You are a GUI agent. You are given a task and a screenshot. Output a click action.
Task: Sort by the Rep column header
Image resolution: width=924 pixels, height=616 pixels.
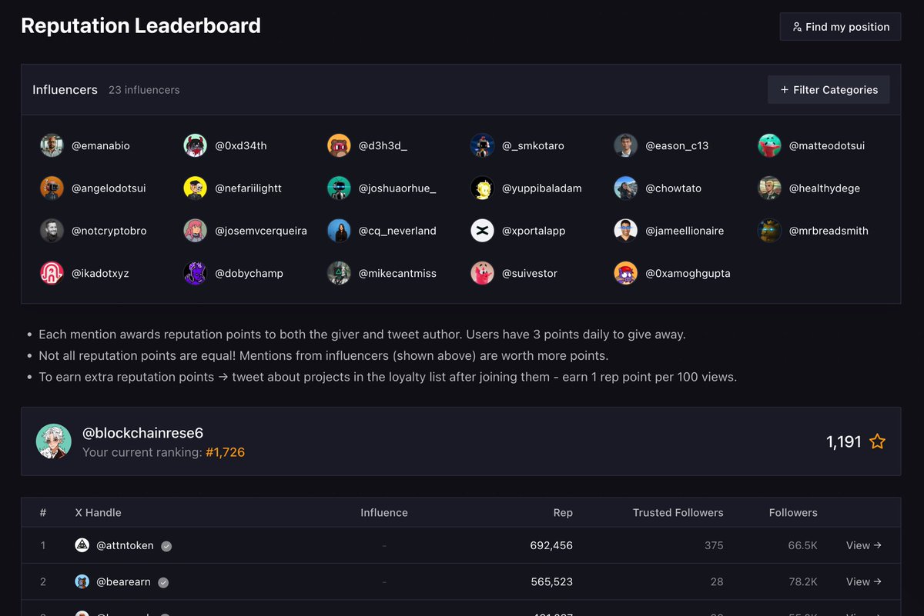pyautogui.click(x=563, y=513)
